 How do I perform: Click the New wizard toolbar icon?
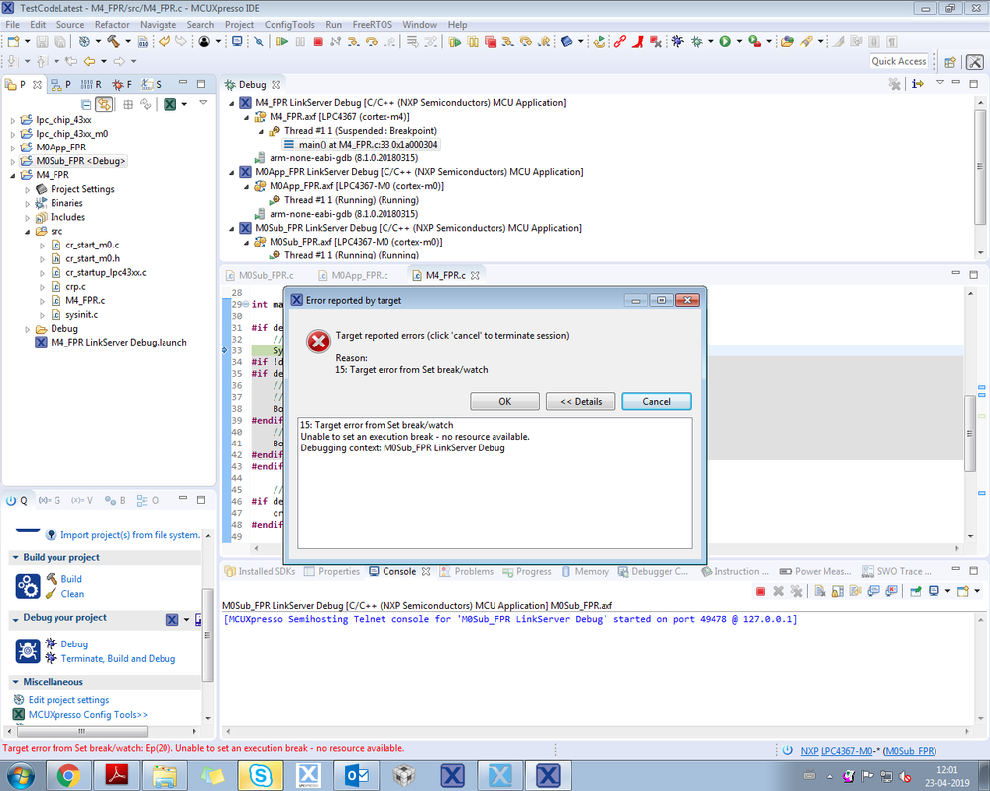point(13,41)
